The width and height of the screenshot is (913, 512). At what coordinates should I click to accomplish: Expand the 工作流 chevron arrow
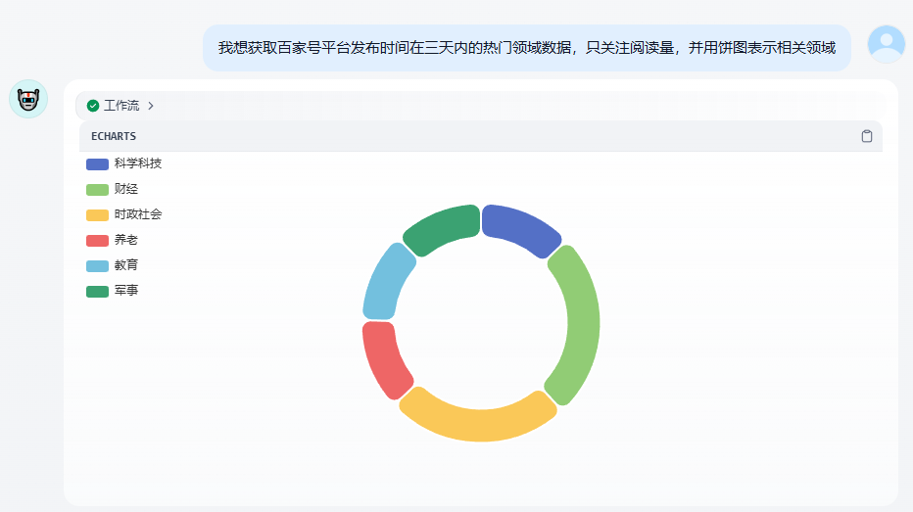(151, 106)
